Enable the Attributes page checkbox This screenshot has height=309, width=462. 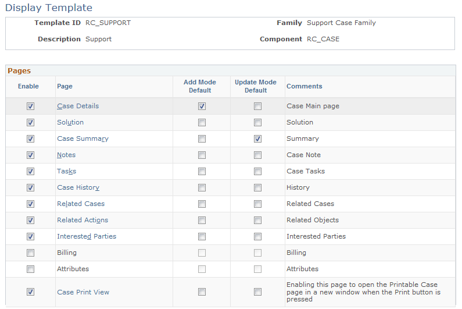31,269
